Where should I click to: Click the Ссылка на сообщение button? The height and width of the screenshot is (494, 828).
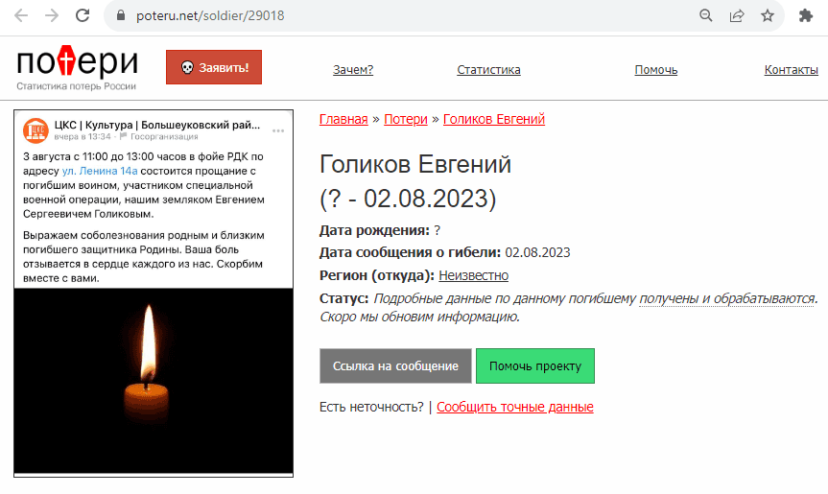395,365
